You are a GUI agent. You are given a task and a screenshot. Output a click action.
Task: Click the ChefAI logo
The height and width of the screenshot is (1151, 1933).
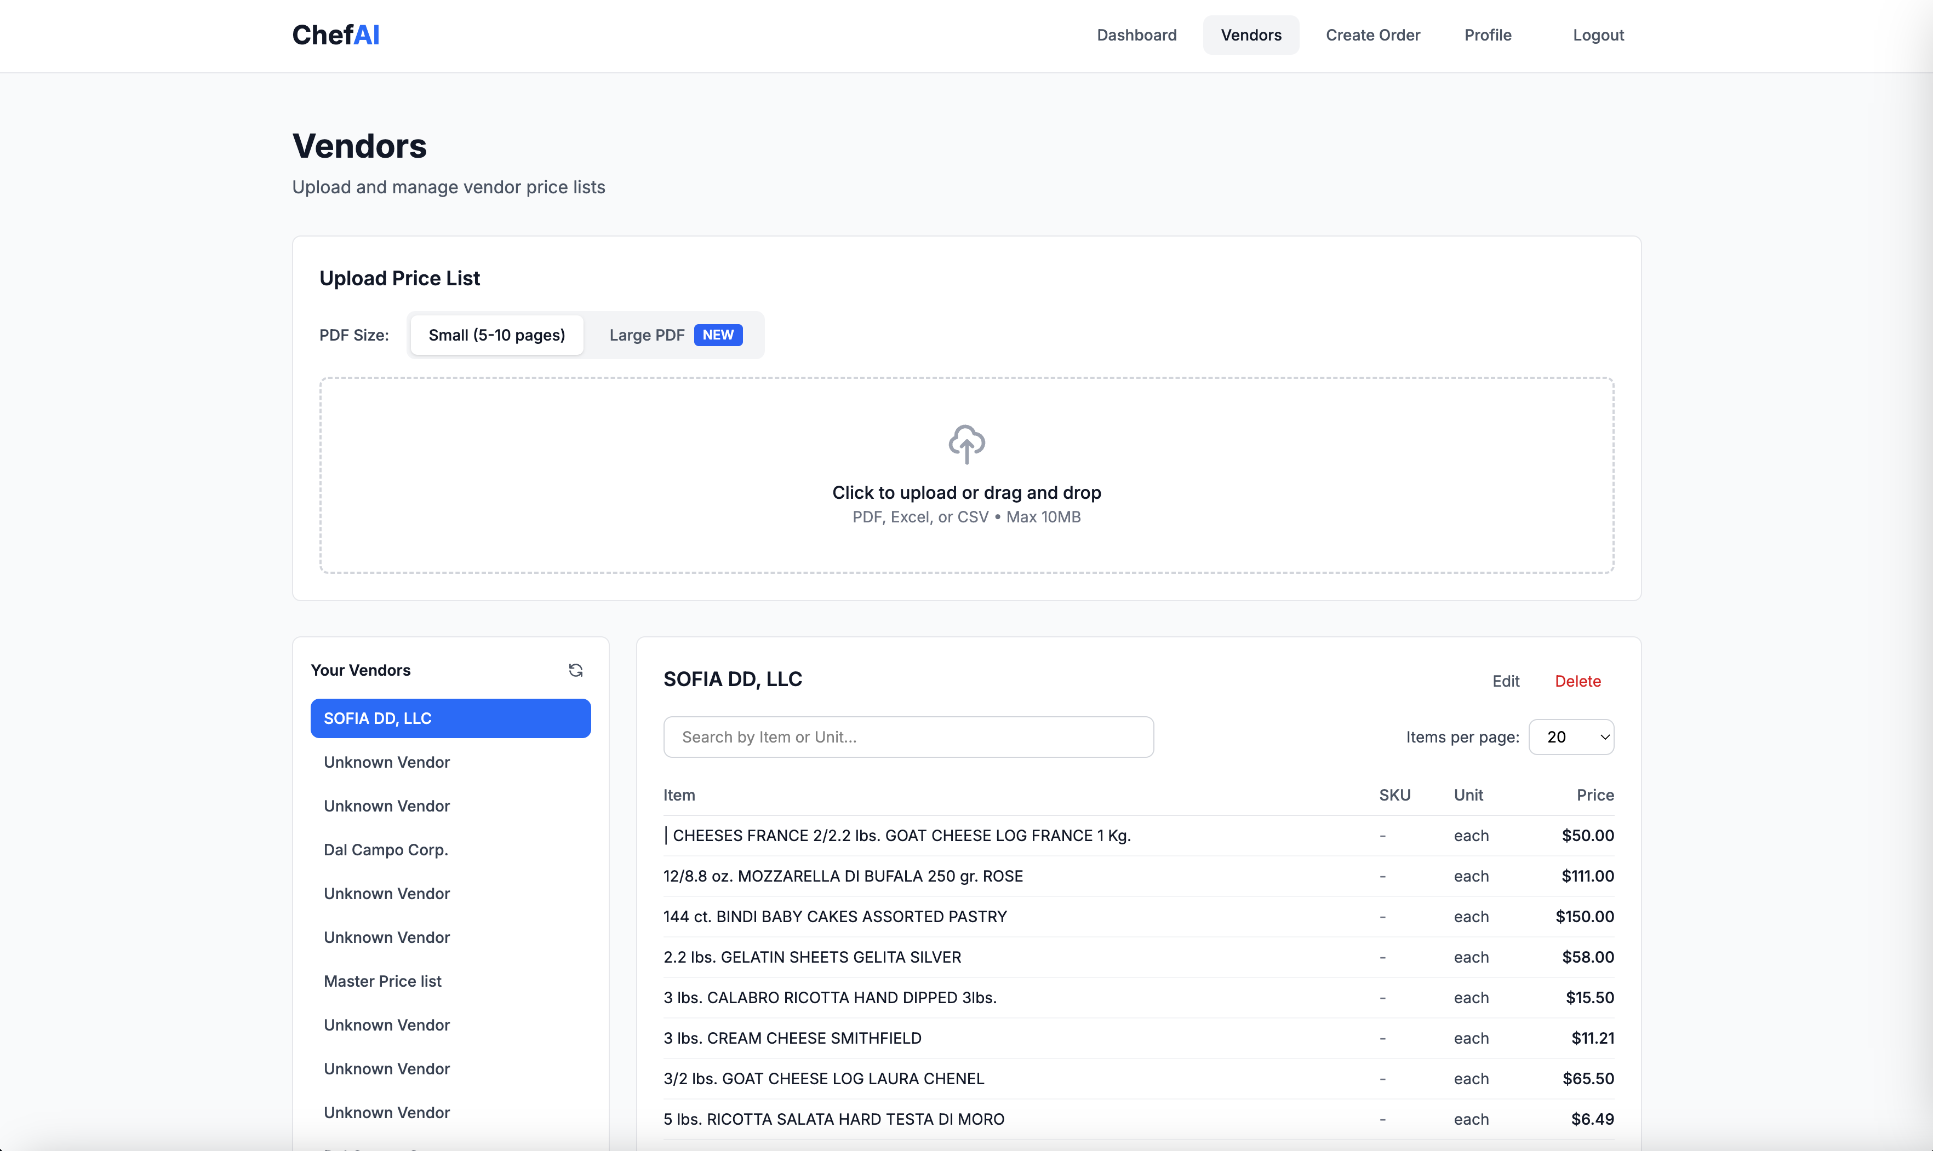click(x=335, y=35)
